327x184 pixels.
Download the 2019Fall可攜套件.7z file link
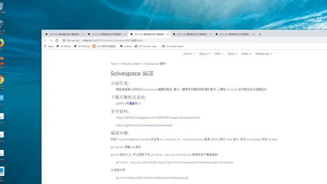(x=128, y=103)
